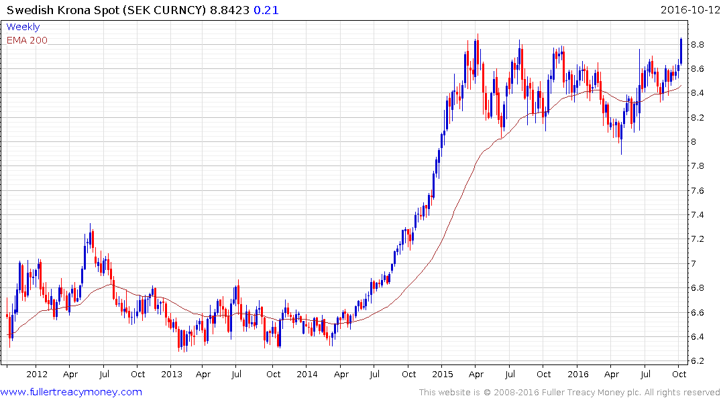This screenshot has width=721, height=402.
Task: Click the 2016 label on the time axis
Action: pos(578,374)
